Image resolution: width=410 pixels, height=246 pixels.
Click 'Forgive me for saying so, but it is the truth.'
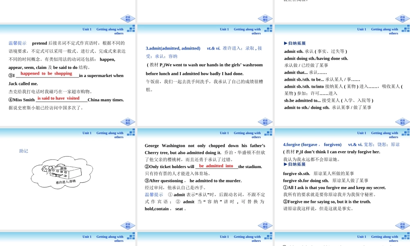pos(327,202)
